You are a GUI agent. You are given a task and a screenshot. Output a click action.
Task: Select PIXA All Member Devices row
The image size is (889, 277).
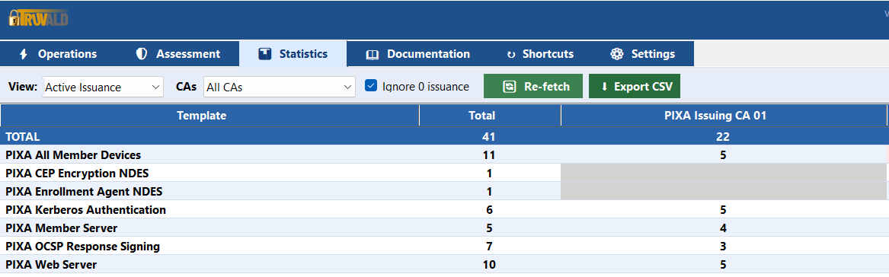[445, 154]
